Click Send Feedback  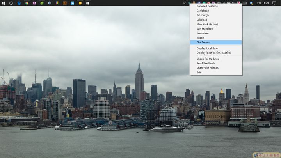[x=206, y=63]
